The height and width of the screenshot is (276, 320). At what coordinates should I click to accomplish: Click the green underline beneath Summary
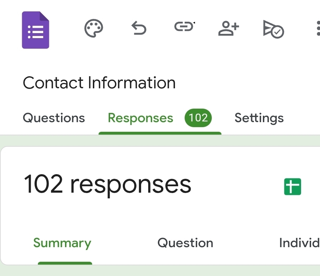click(x=65, y=263)
